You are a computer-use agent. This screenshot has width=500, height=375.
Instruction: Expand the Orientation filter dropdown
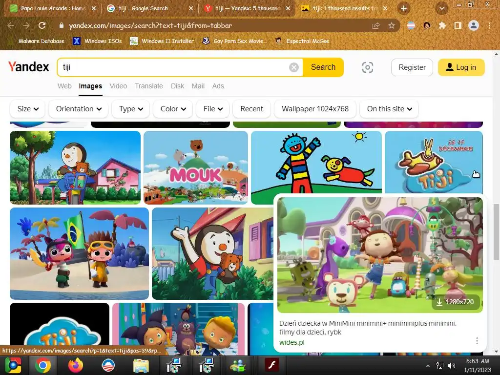(x=79, y=109)
